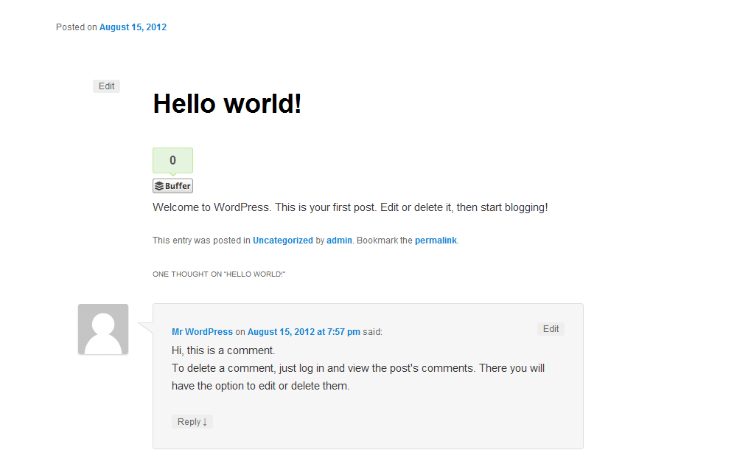The width and height of the screenshot is (737, 467).
Task: Open the comment timestamp at 7:57 pm
Action: (x=304, y=331)
